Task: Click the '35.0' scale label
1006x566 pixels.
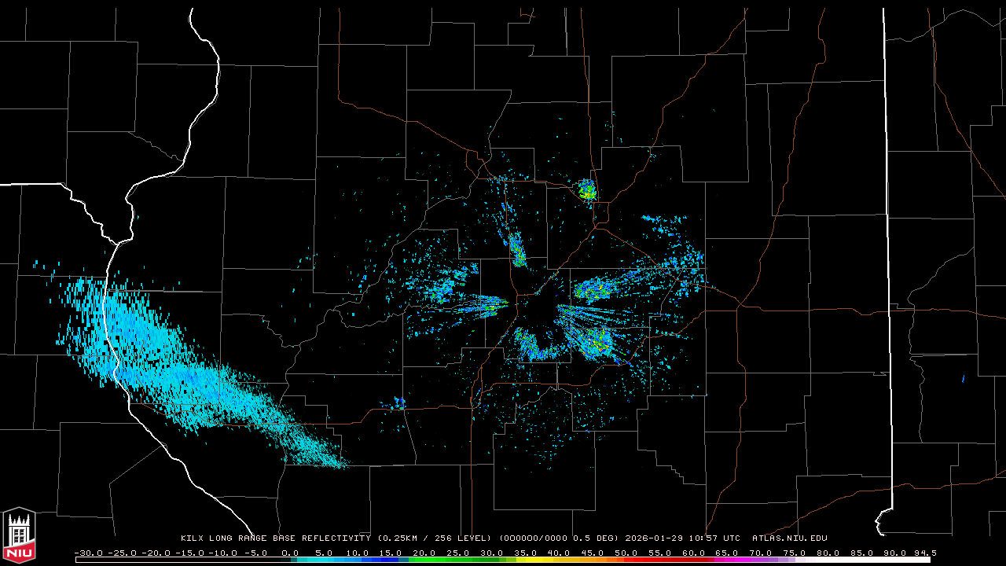Action: coord(525,553)
